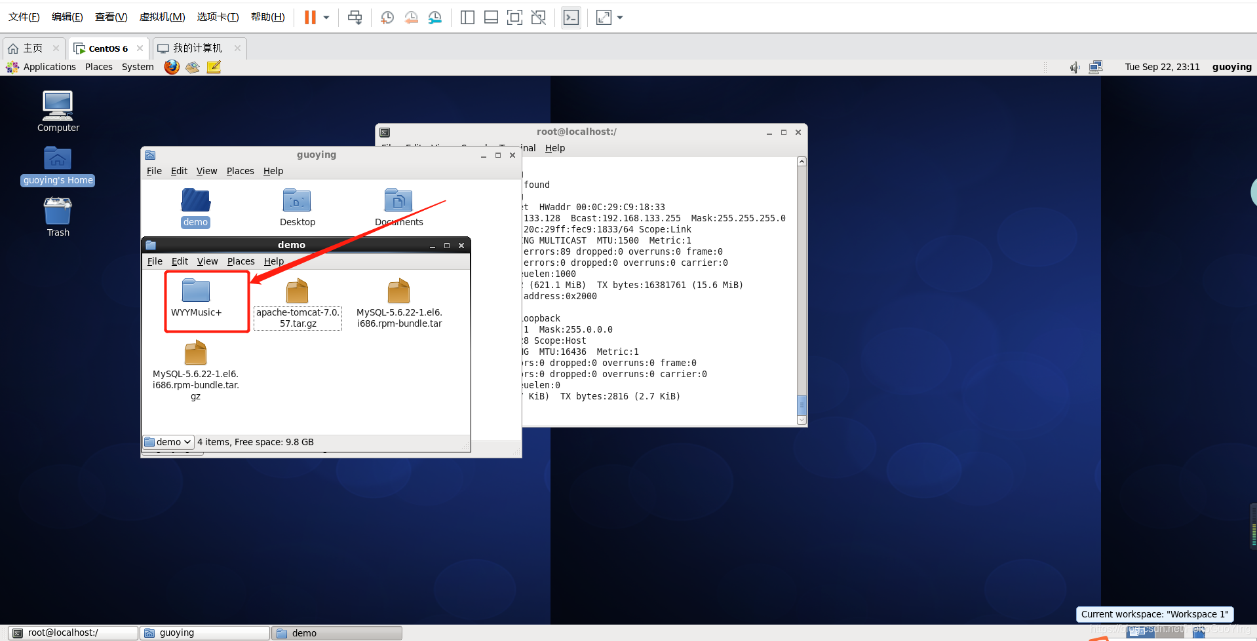Screen dimensions: 1257x641
Task: Open the power options dropdown beside pause
Action: (326, 18)
